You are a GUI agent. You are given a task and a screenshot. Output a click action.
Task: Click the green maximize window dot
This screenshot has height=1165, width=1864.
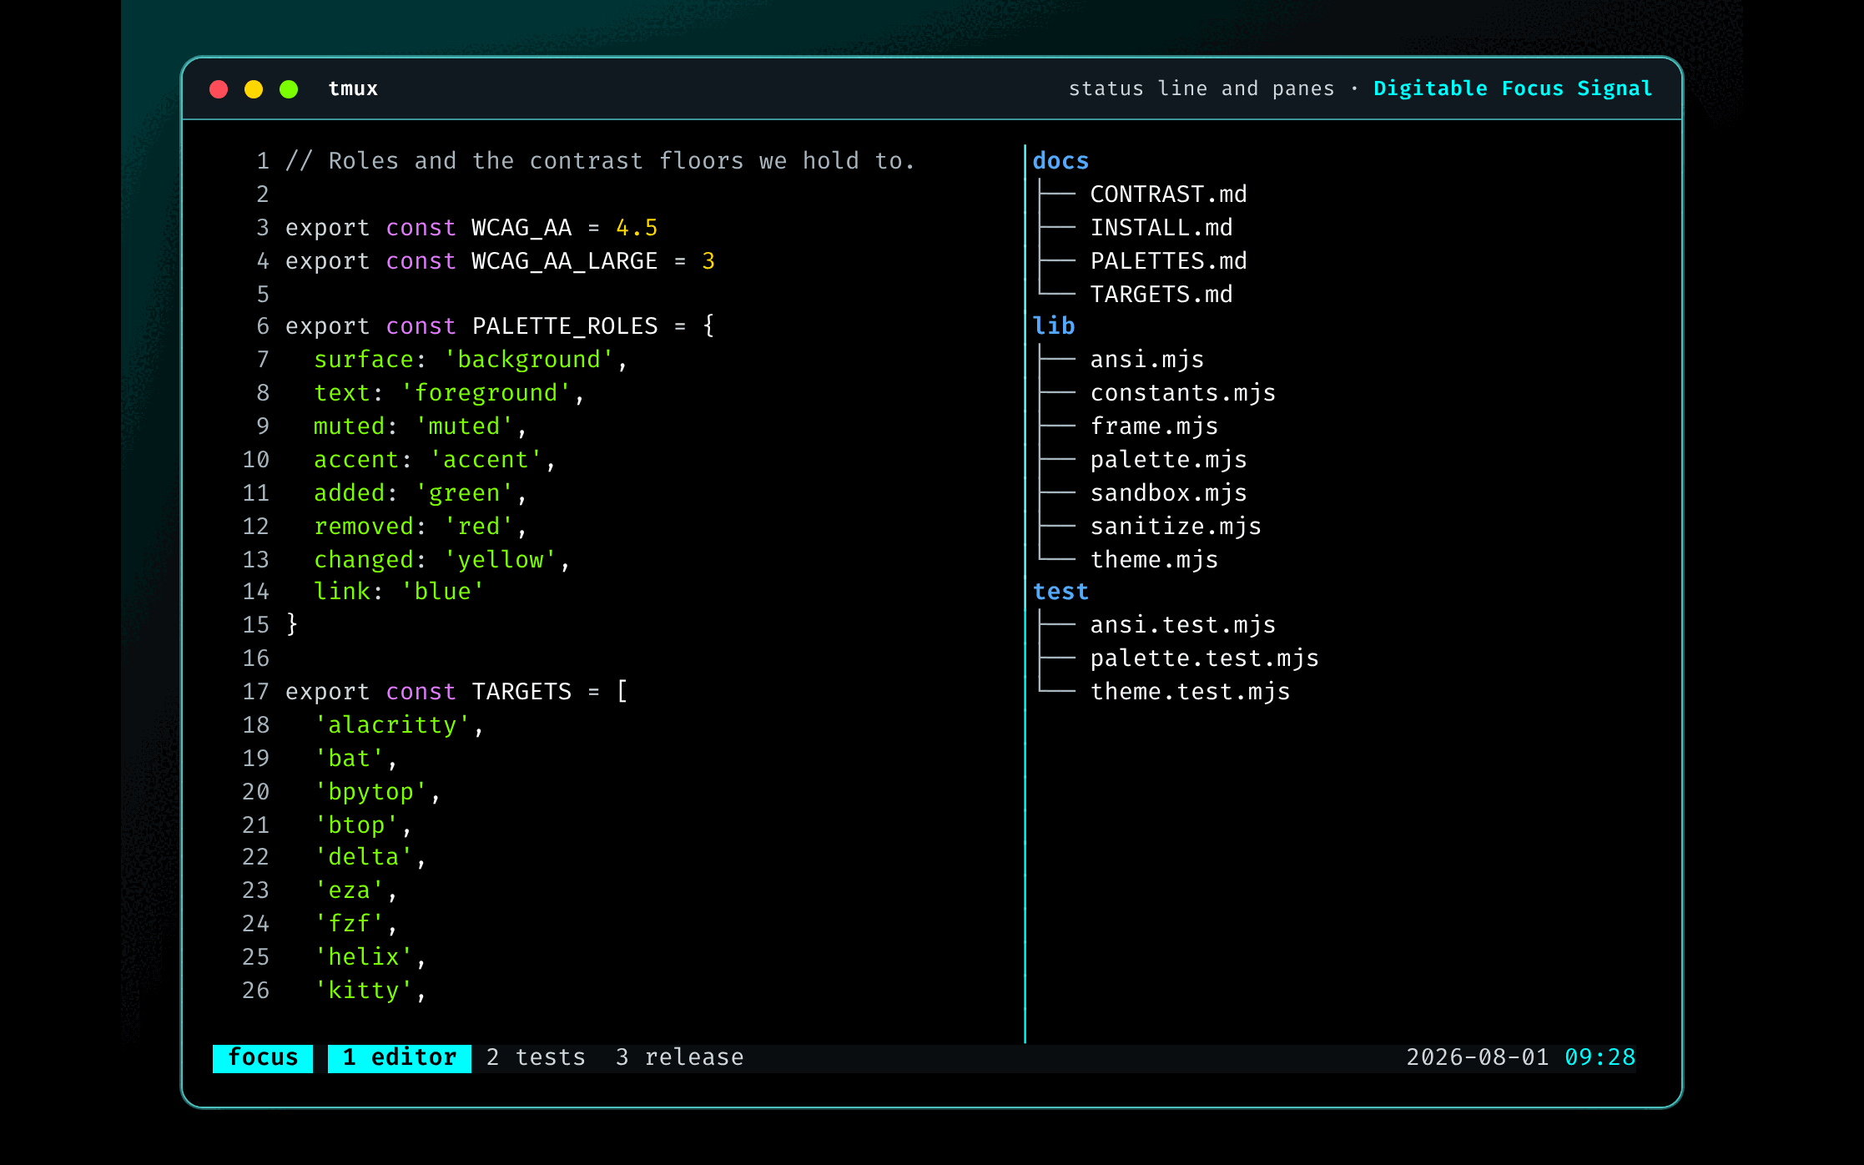pyautogui.click(x=289, y=89)
